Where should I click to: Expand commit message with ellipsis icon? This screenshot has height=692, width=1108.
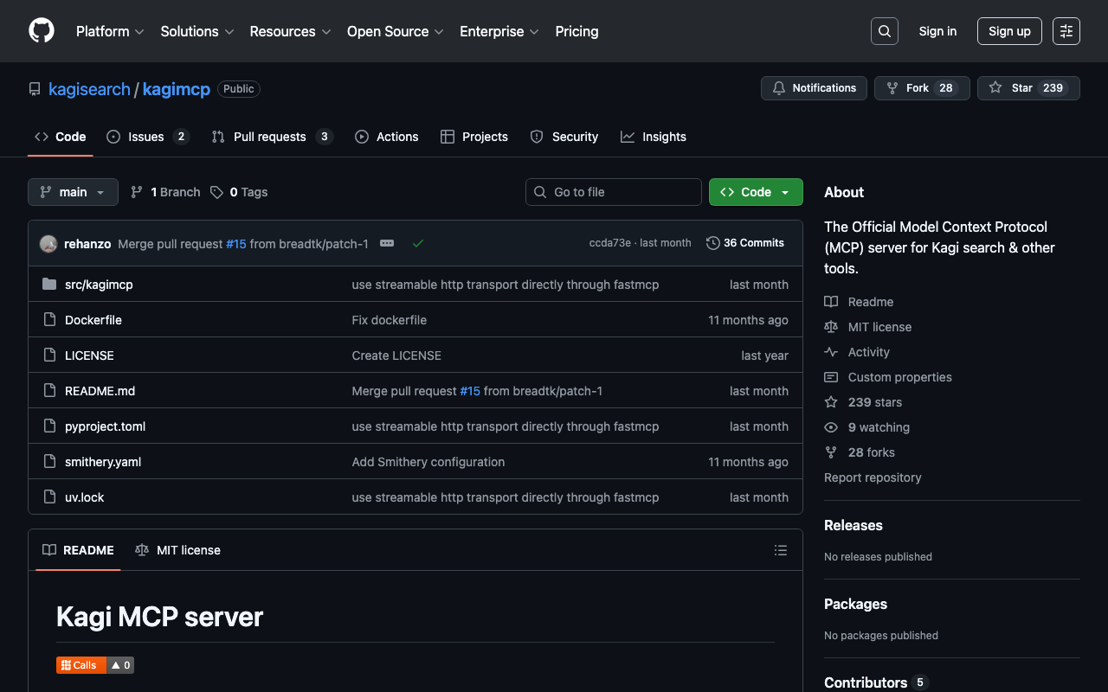point(387,244)
